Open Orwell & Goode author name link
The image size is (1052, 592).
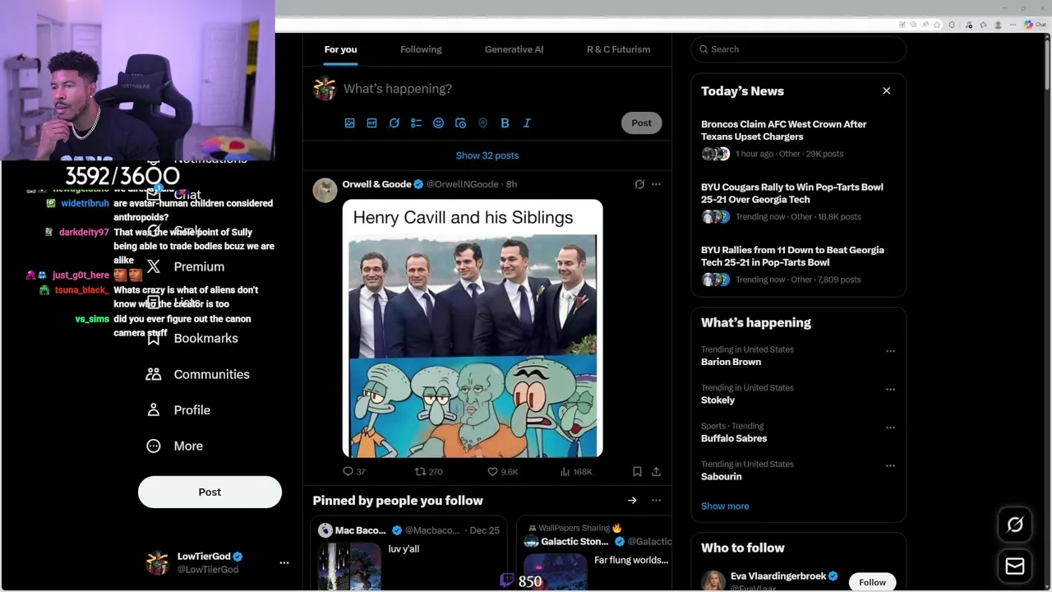[x=376, y=184]
